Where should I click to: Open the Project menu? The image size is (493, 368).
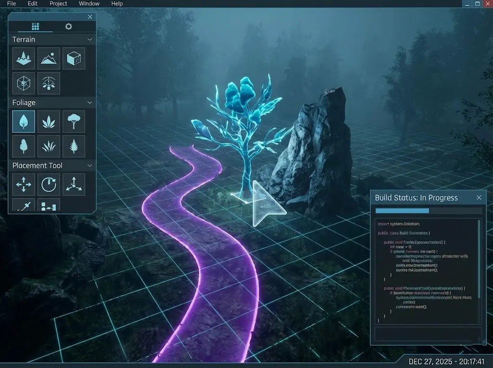(x=58, y=3)
